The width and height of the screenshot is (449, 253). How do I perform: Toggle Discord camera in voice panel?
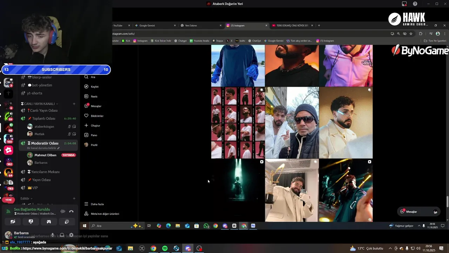tap(13, 222)
